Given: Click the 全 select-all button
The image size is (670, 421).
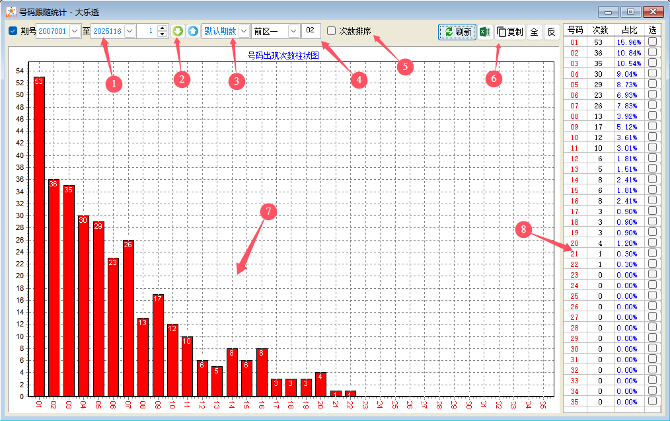Looking at the screenshot, I should coord(534,32).
